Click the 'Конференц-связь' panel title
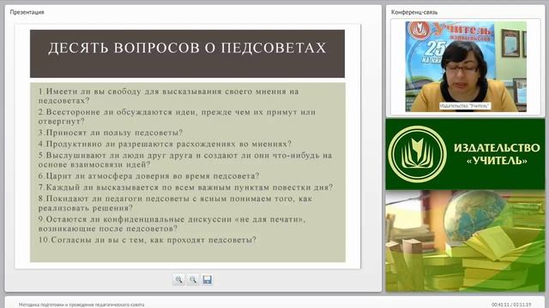The image size is (549, 308). pyautogui.click(x=414, y=12)
